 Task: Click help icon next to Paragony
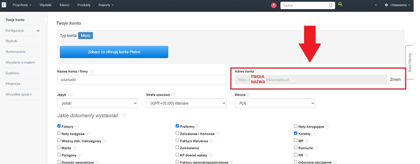coord(79,155)
